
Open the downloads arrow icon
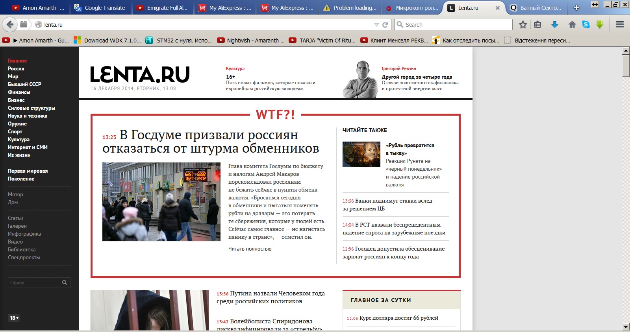tap(554, 25)
